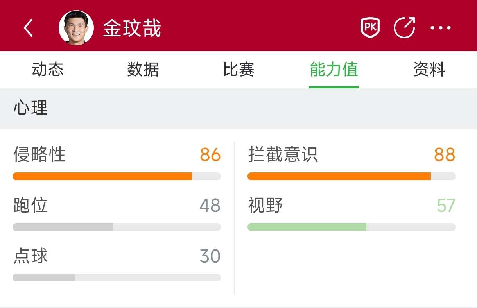Tap the back arrow icon

tap(28, 28)
